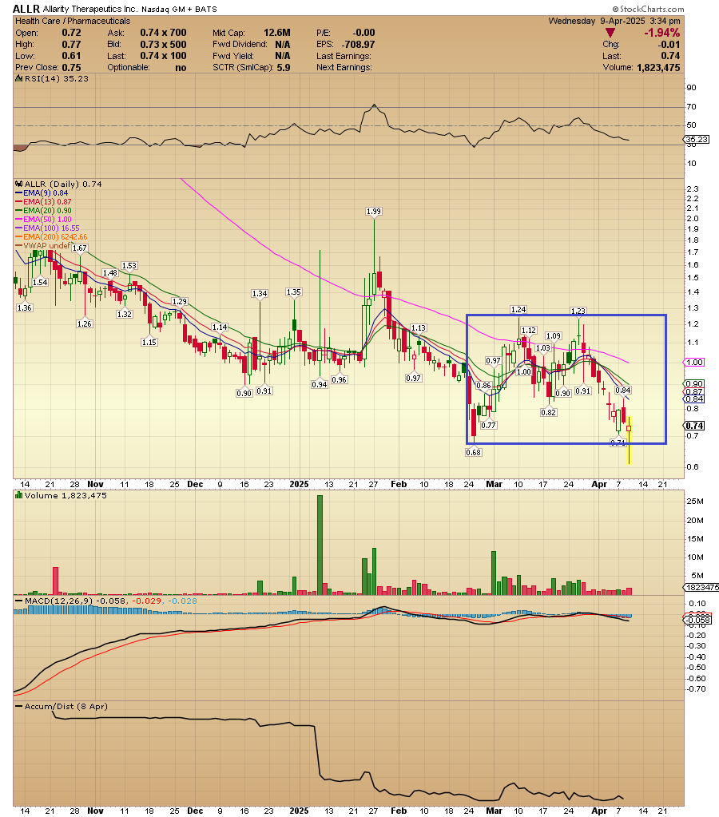Click the -0.058 MACD axis tag
This screenshot has width=719, height=817.
coord(697,620)
